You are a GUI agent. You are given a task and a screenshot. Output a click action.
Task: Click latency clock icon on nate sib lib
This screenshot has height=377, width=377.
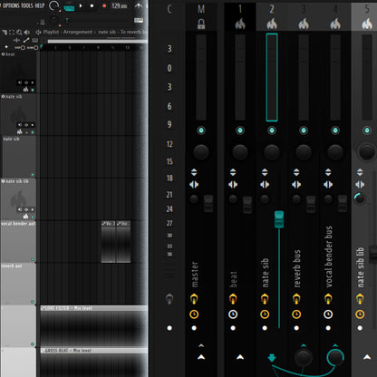[360, 314]
